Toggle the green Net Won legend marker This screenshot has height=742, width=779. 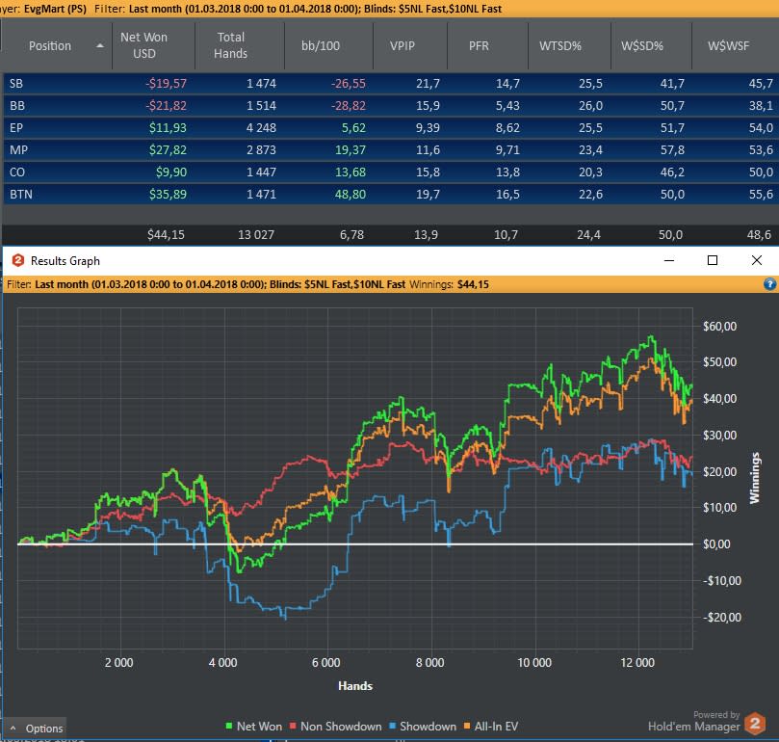(228, 726)
